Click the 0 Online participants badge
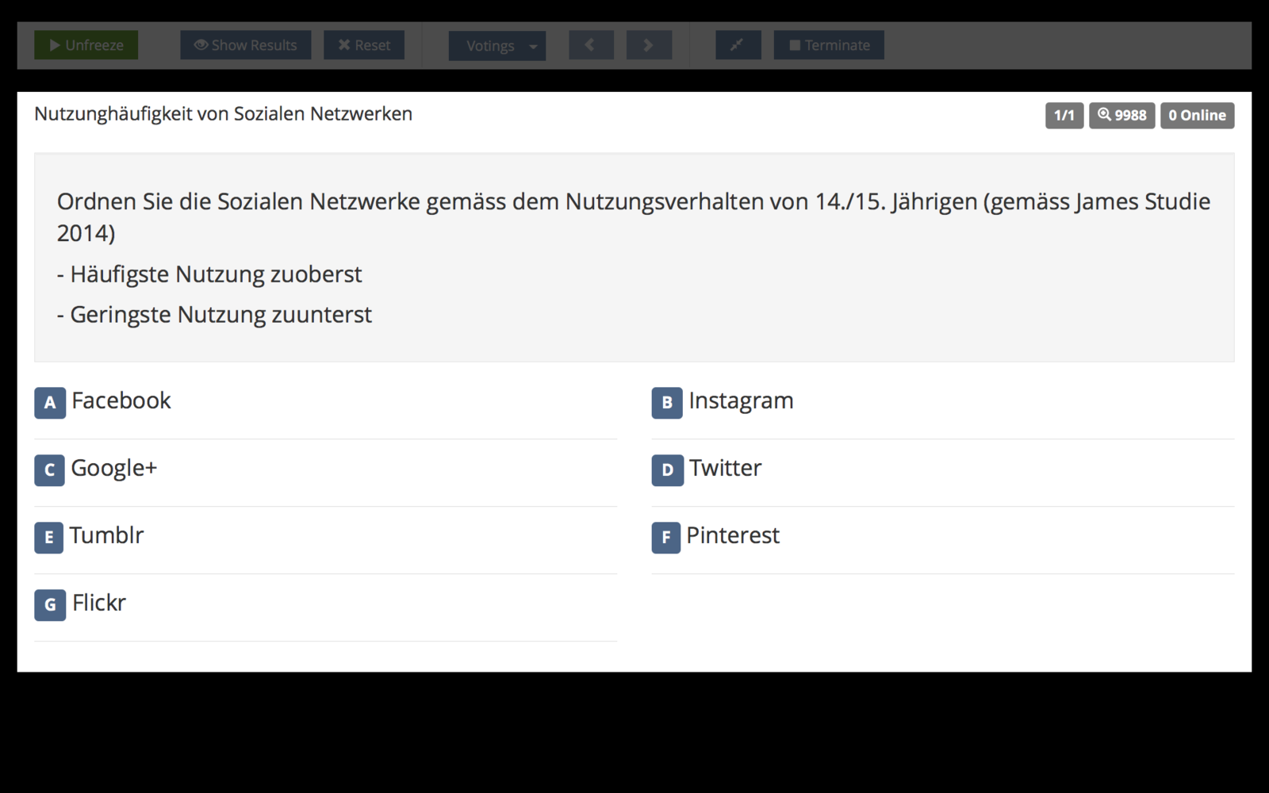Screen dimensions: 1269x793 coord(1197,116)
